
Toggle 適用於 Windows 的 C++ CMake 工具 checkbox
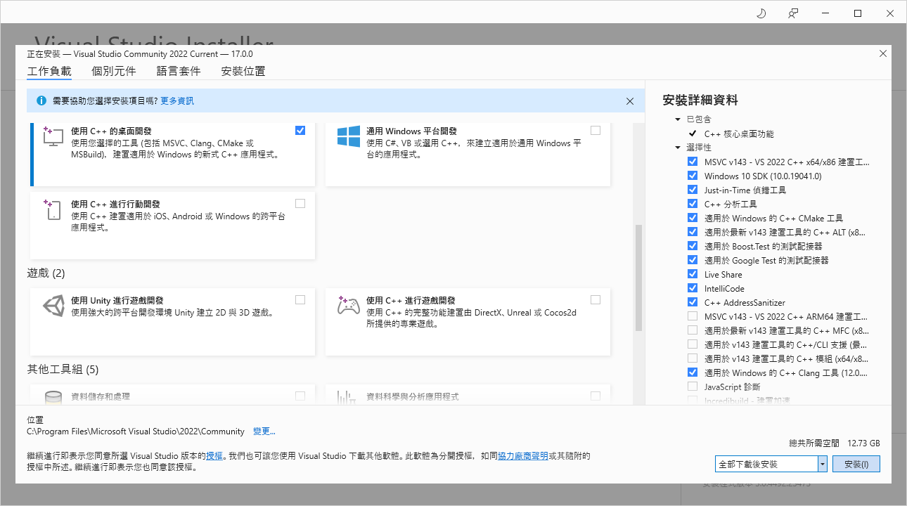693,218
